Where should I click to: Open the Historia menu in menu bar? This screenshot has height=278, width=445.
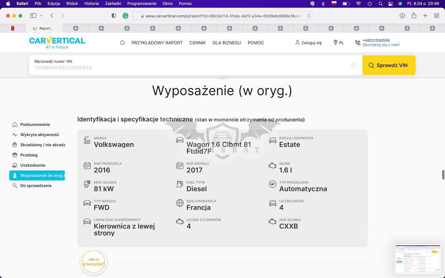pos(91,3)
